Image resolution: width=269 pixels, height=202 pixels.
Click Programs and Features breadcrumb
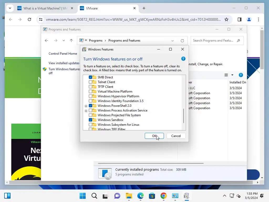124,41
